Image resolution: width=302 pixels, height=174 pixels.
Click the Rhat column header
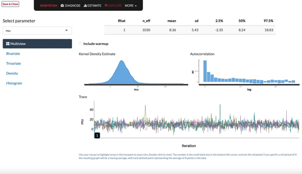point(122,21)
